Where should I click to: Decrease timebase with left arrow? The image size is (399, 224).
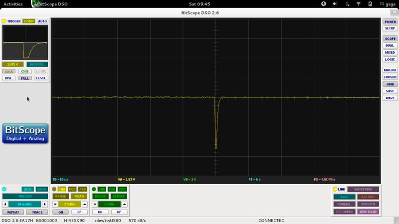click(5, 204)
